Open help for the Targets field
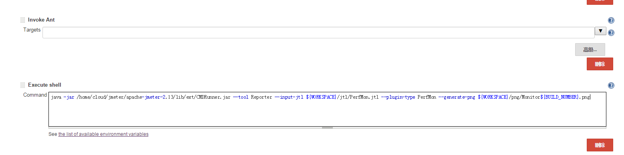Image resolution: width=624 pixels, height=155 pixels. (x=611, y=33)
